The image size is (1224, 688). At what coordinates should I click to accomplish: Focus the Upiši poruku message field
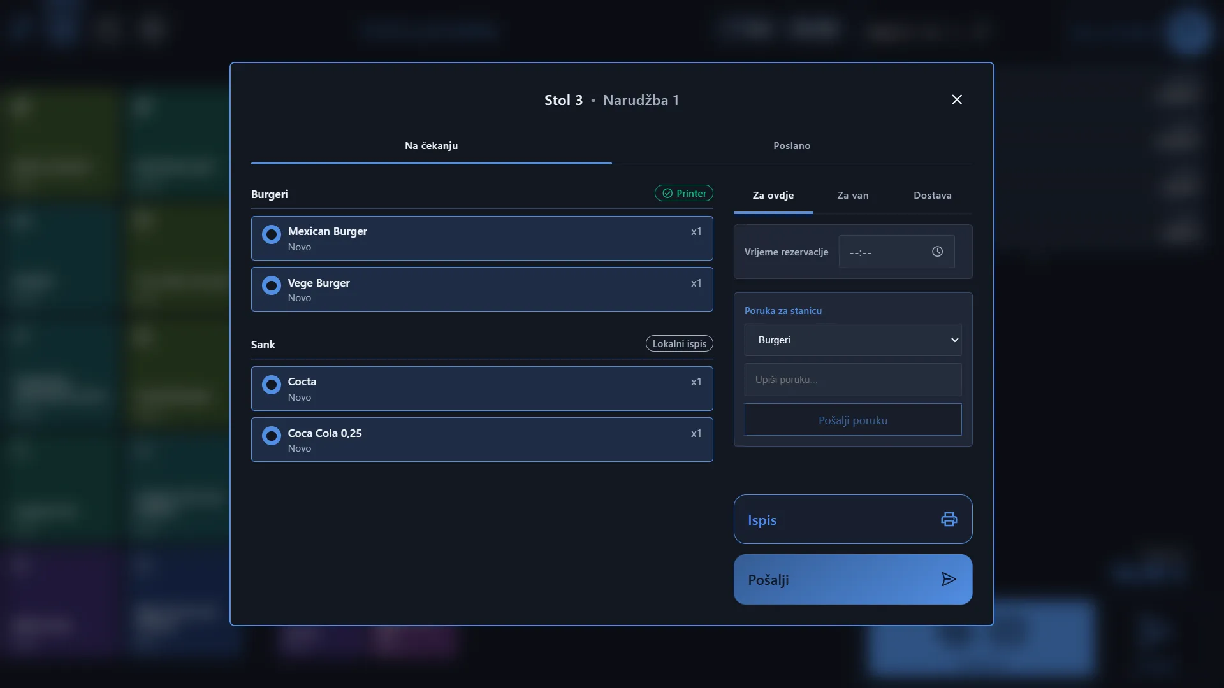pos(853,380)
